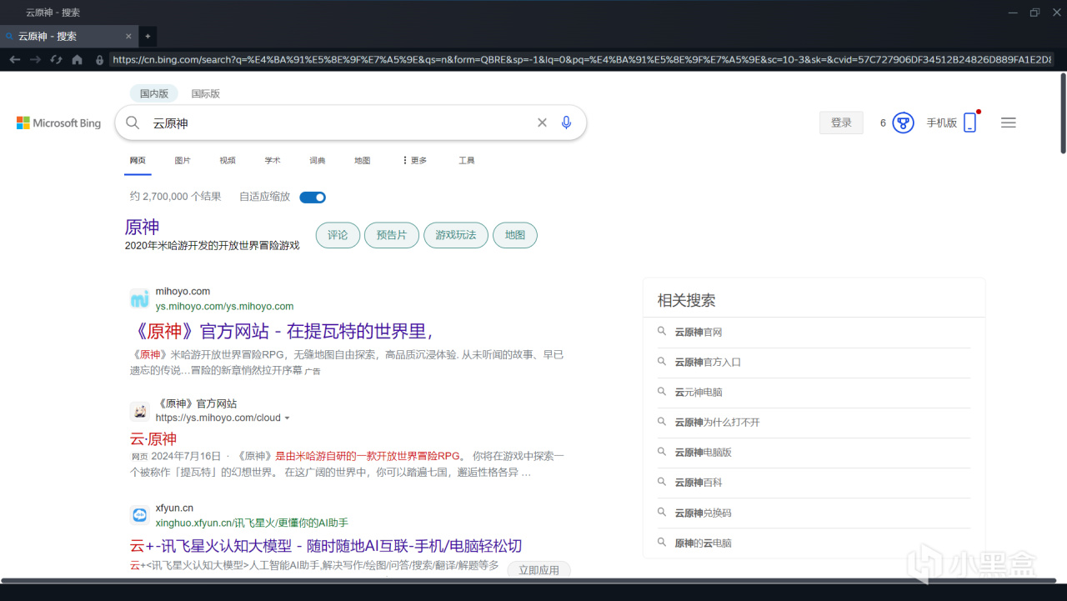
Task: Open the 更多 search category menu
Action: (414, 160)
